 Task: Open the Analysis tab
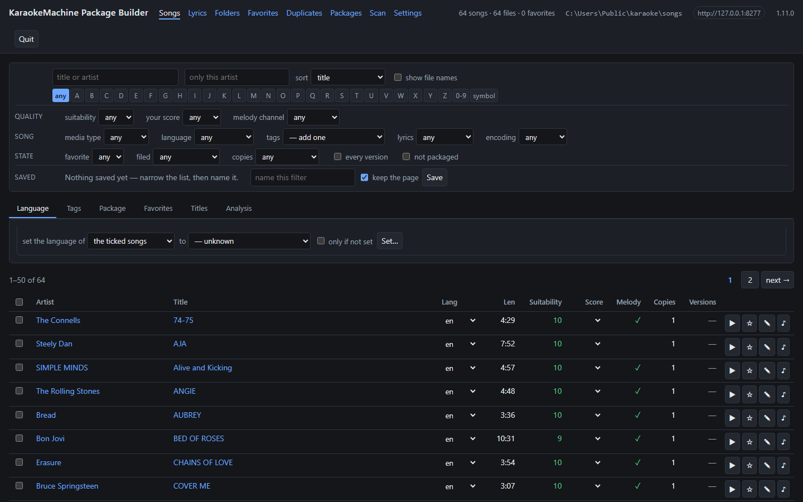coord(239,208)
